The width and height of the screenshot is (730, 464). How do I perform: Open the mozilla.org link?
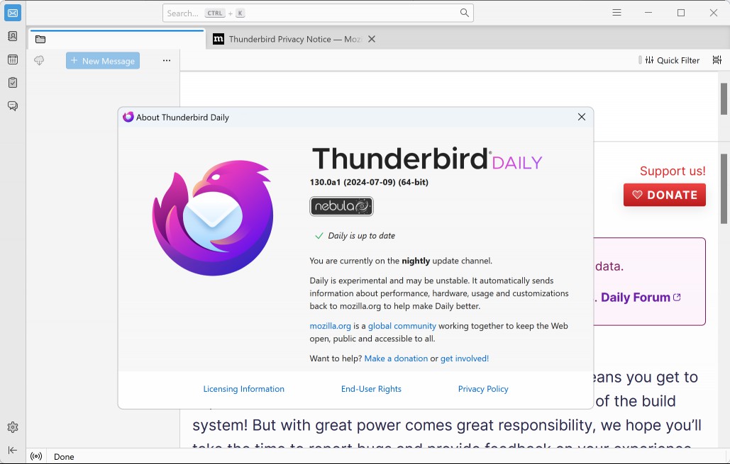330,326
